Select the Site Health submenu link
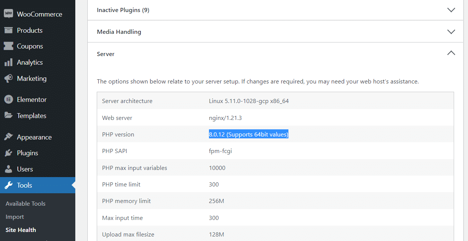468x241 pixels. tap(21, 230)
